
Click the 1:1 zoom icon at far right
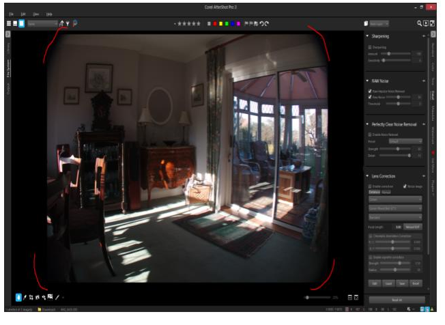356,298
